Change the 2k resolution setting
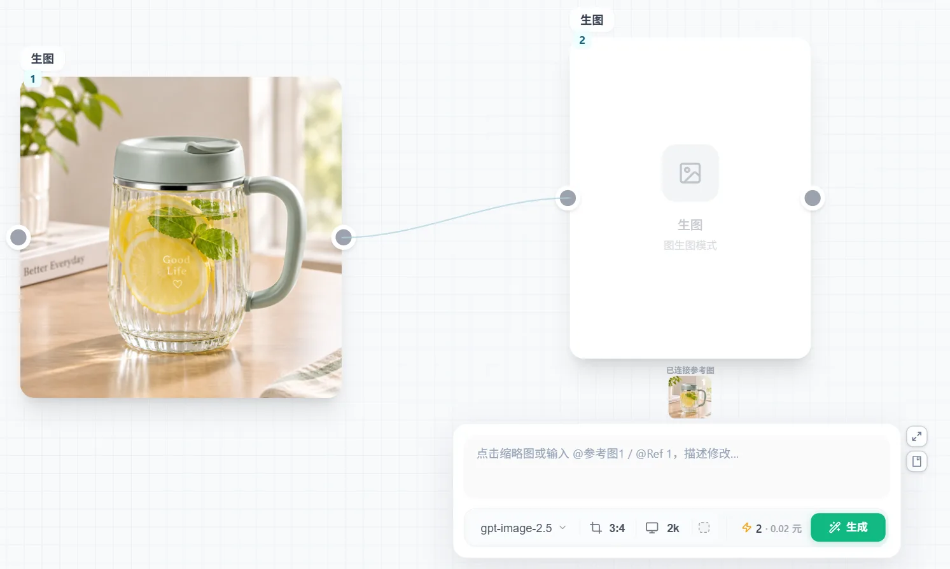The image size is (950, 569). point(662,528)
